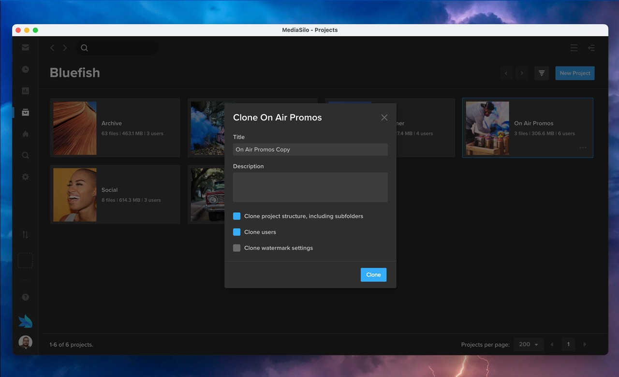Open the sidebar search magnifier icon
This screenshot has width=619, height=377.
click(x=25, y=155)
